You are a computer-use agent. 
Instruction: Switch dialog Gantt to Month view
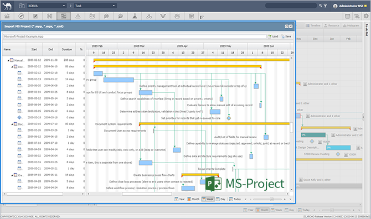tap(193, 199)
